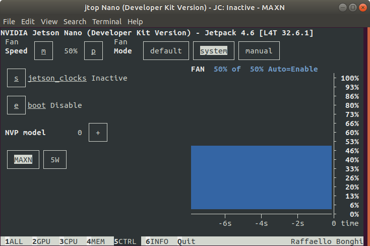Select the default fan mode

click(x=166, y=51)
